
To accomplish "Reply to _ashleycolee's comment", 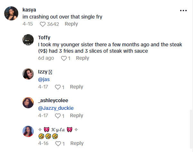I will [76, 116].
